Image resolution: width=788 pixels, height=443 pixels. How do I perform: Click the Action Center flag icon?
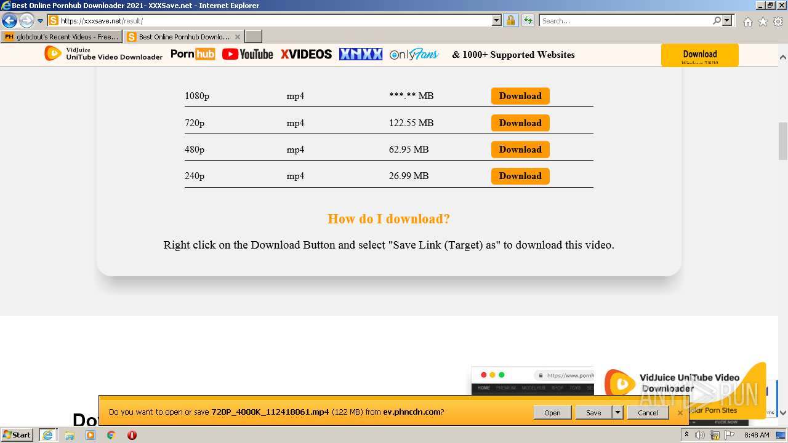[x=730, y=435]
